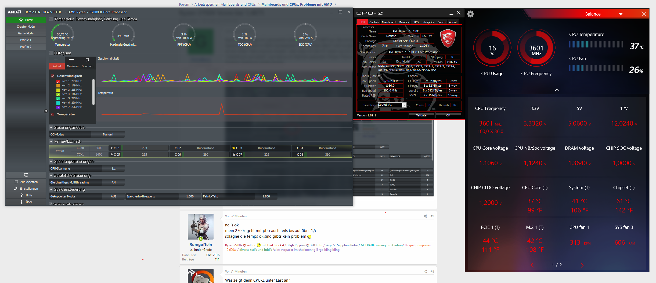Uncheck Kern 2: 179 MHz
The height and width of the screenshot is (283, 656).
[x=58, y=86]
